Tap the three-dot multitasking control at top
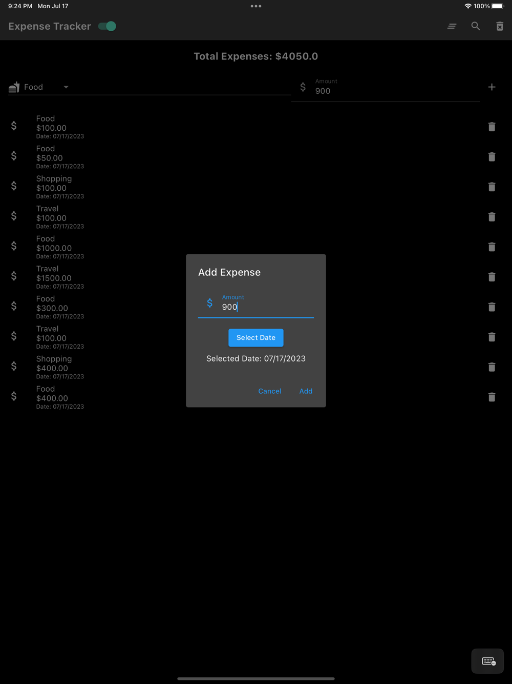The height and width of the screenshot is (684, 512). point(256,6)
